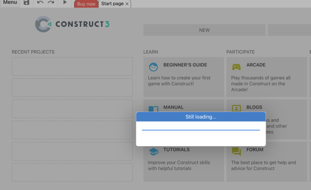The width and height of the screenshot is (311, 190).
Task: Close the Start page tab
Action: tap(127, 4)
